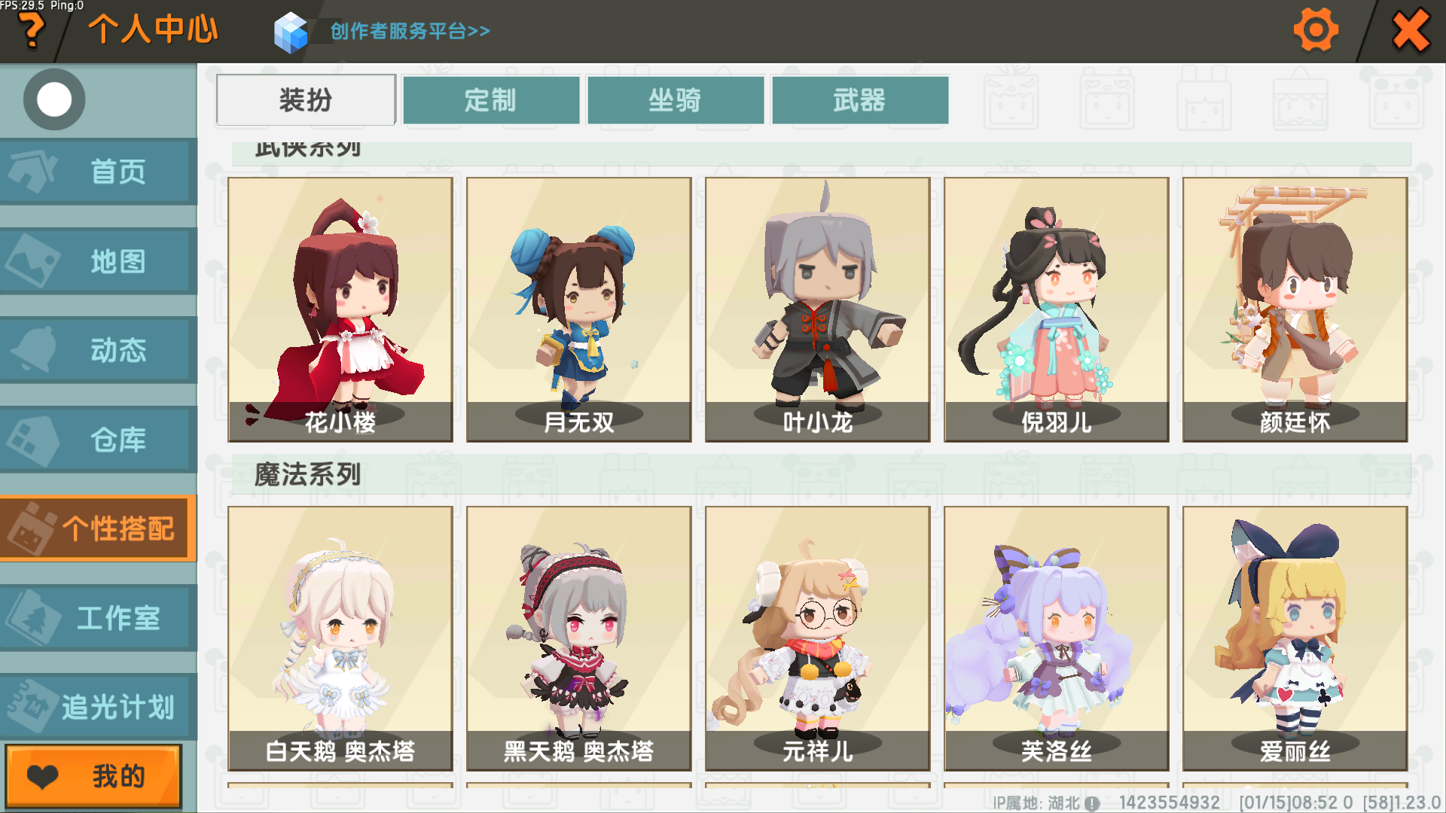Click the info icon beside IP属地 湖北

pos(1092,803)
